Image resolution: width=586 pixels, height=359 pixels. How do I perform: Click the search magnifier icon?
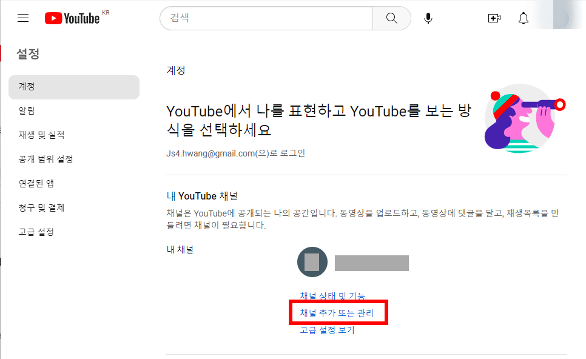(391, 18)
